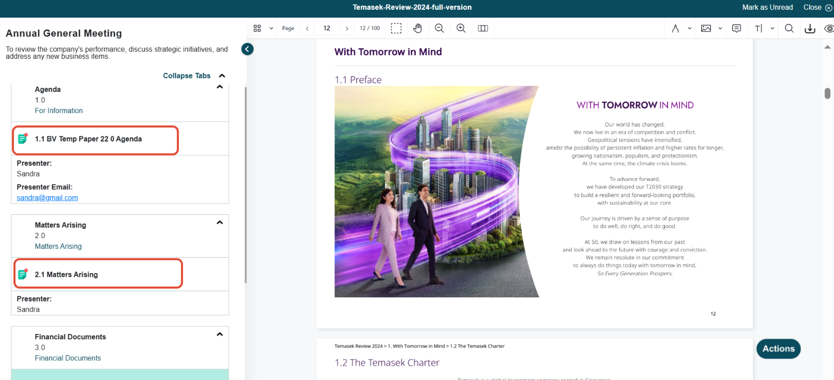This screenshot has height=380, width=834.
Task: Click the left panel scrollbar
Action: [x=246, y=185]
